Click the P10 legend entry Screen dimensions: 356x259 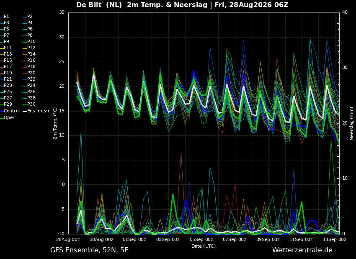coord(29,42)
